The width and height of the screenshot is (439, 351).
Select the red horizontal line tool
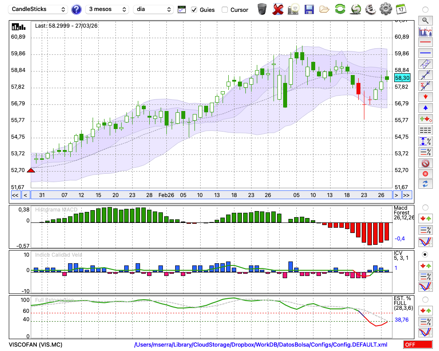(x=425, y=42)
